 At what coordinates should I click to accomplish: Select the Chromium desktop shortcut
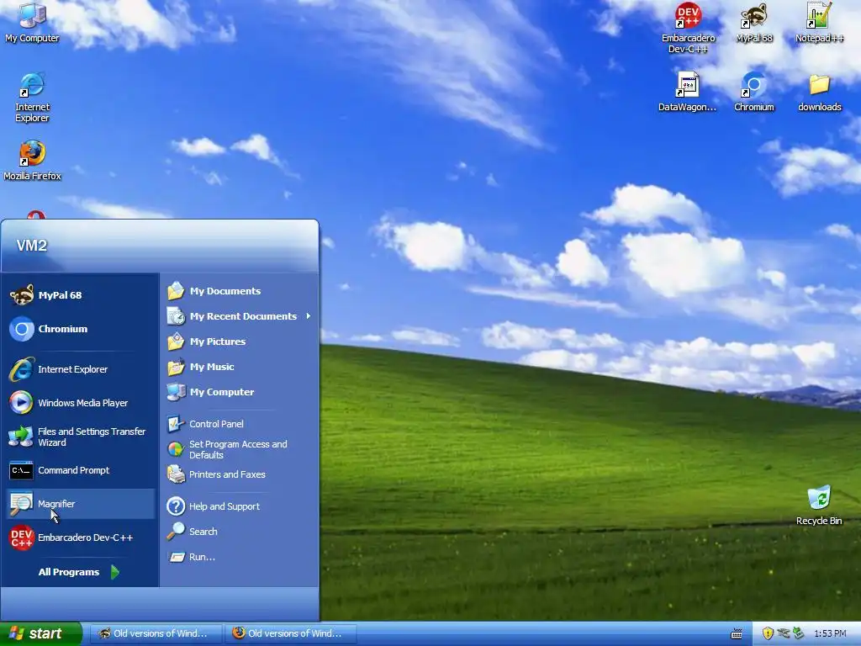coord(754,91)
